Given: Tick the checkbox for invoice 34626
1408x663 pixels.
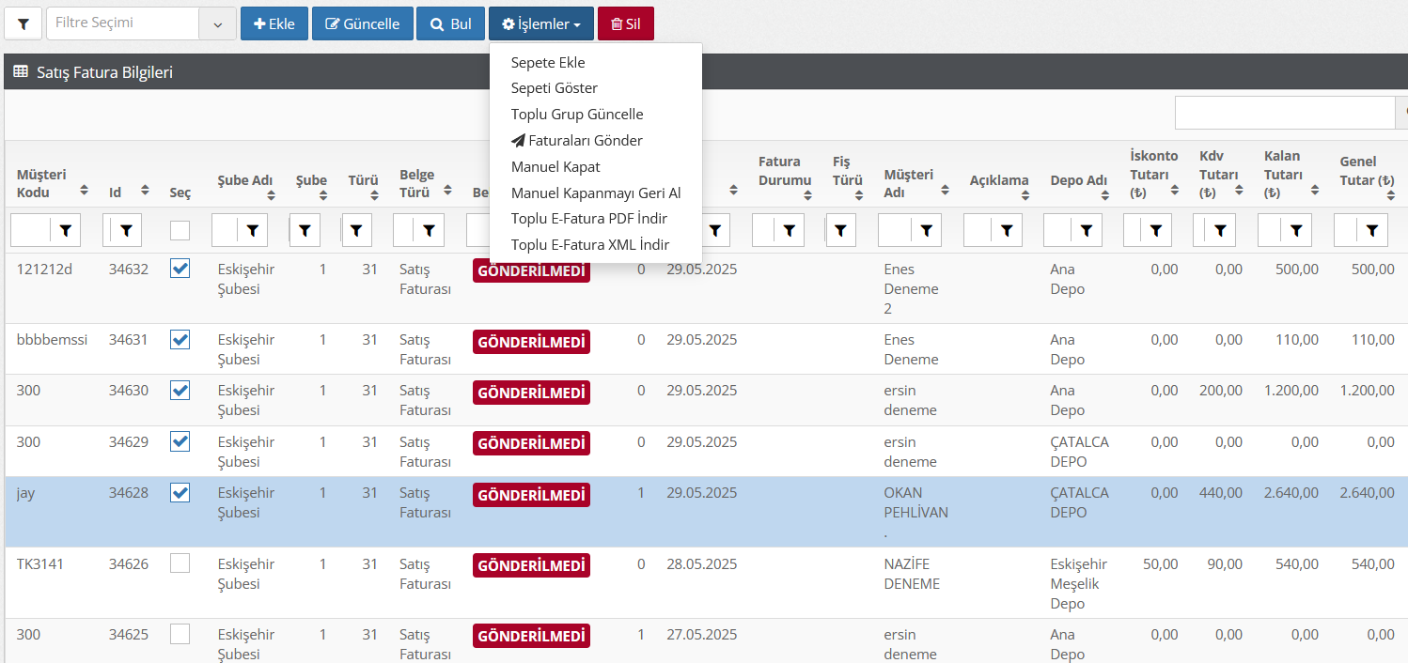Looking at the screenshot, I should coord(180,563).
